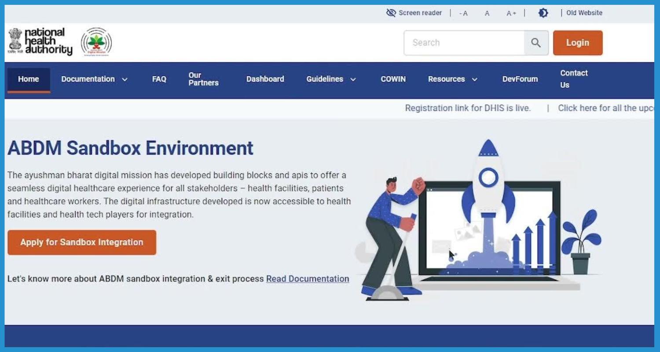Click 'Registration link for DHIS is live.' ticker
Image resolution: width=660 pixels, height=352 pixels.
[468, 108]
